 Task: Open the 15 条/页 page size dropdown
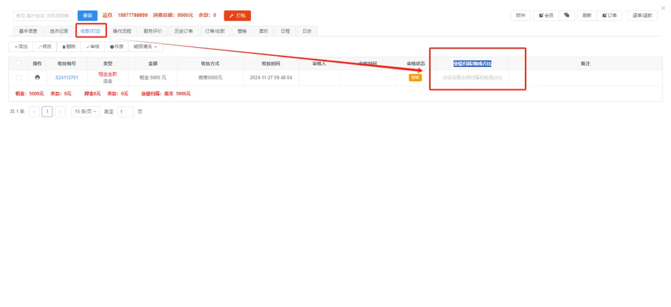86,112
